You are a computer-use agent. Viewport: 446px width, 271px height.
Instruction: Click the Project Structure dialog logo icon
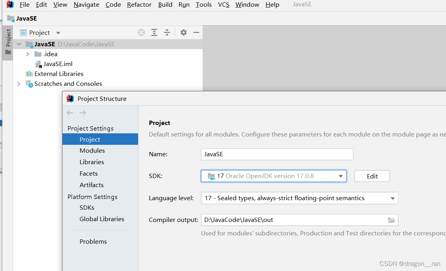[x=70, y=99]
